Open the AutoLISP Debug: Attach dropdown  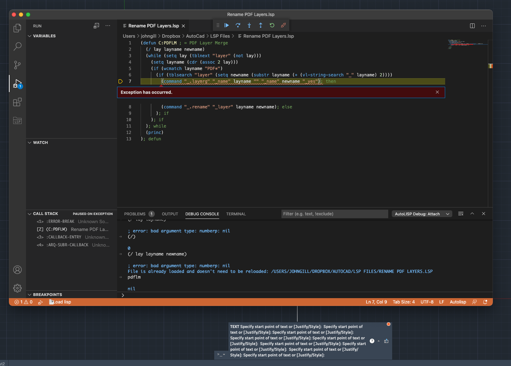pyautogui.click(x=422, y=214)
